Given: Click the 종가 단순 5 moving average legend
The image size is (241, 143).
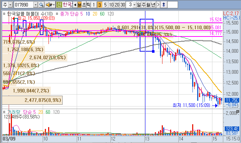Looking at the screenshot, I should (x=72, y=14).
